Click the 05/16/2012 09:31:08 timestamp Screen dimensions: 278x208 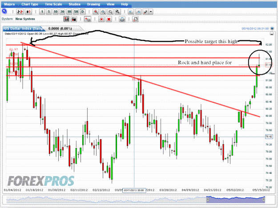click(x=255, y=28)
